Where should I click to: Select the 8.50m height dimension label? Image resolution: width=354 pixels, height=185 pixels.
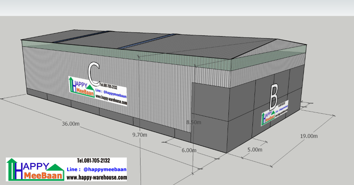194,122
